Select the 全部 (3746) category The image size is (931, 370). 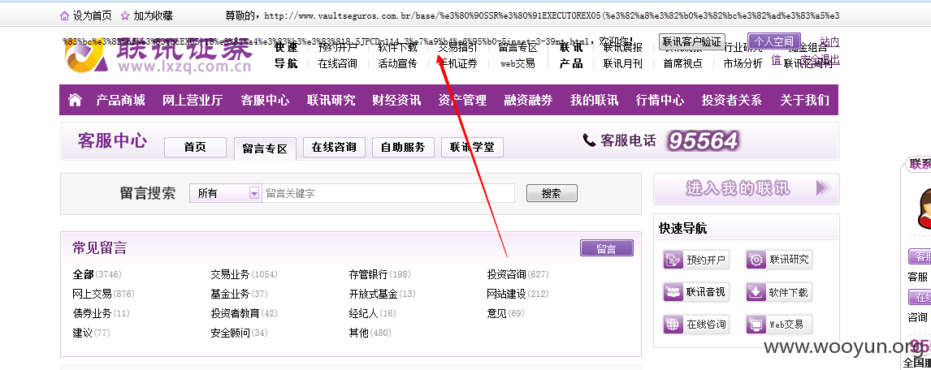pos(97,274)
